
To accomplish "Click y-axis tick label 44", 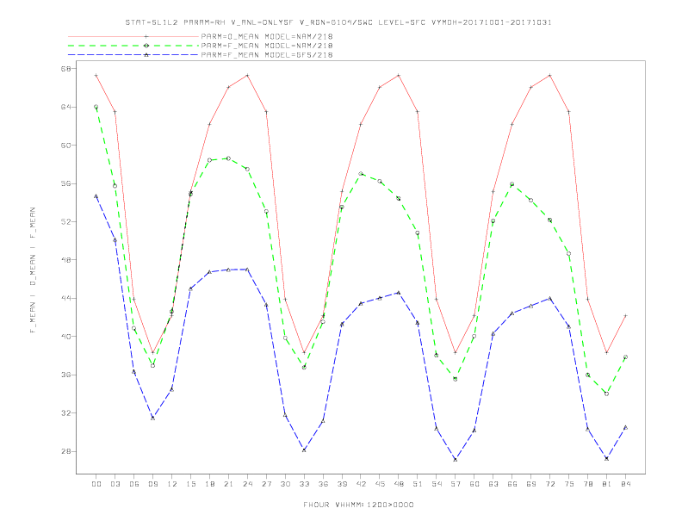I will click(66, 298).
